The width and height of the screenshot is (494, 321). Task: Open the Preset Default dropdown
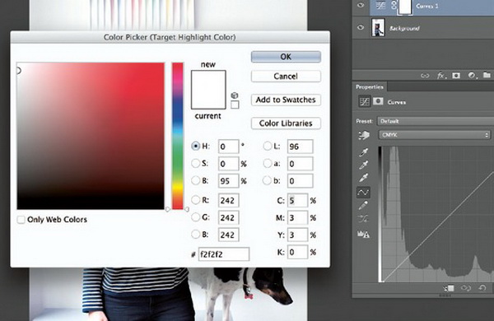[x=436, y=121]
